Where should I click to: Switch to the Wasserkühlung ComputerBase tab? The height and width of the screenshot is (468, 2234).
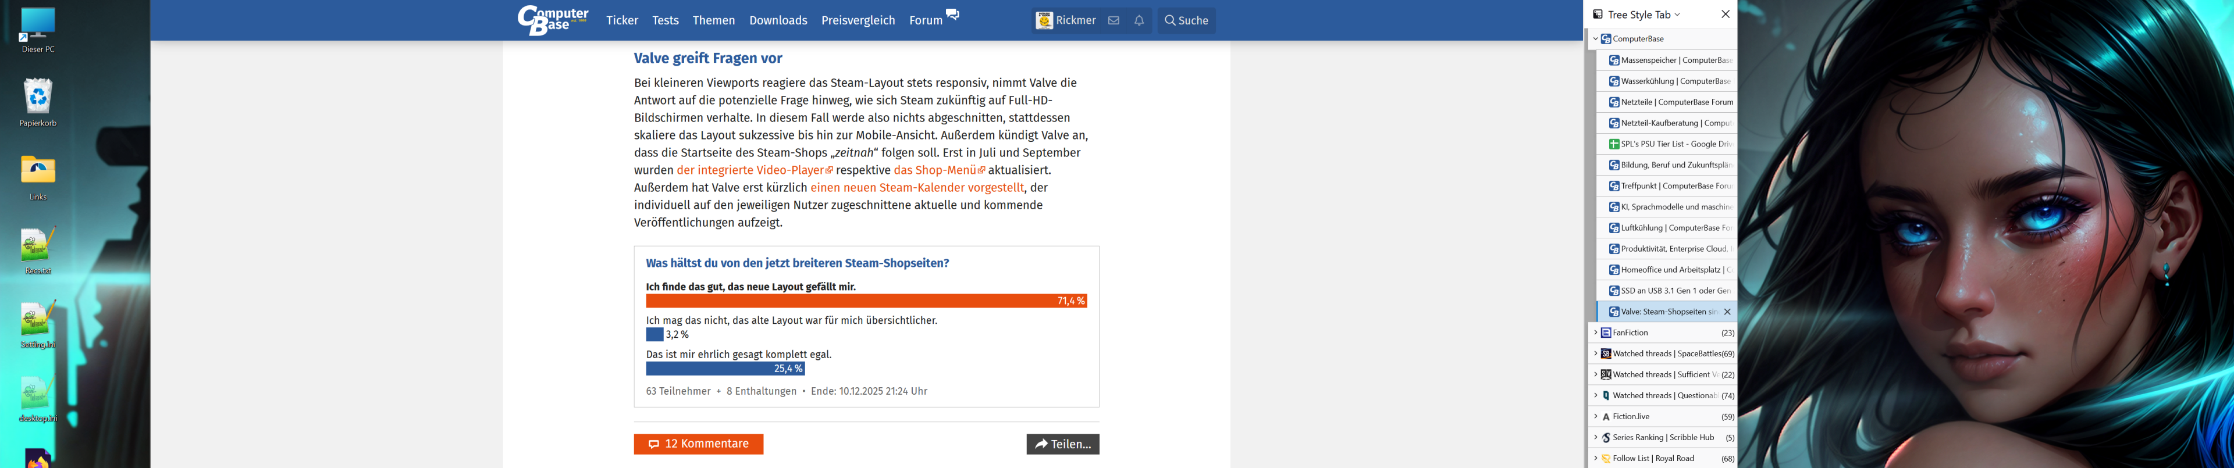click(1667, 81)
